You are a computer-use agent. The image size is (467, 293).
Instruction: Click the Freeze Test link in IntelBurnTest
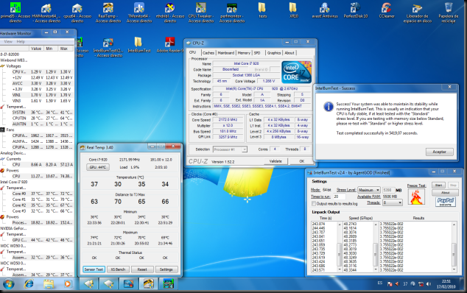[416, 186]
